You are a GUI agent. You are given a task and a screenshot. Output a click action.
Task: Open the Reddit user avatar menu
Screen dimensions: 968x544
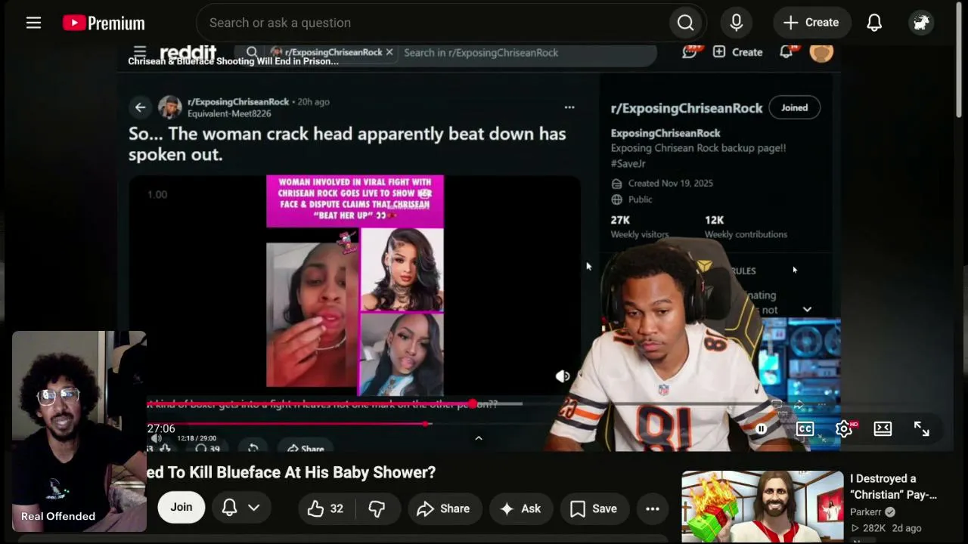[x=821, y=52]
